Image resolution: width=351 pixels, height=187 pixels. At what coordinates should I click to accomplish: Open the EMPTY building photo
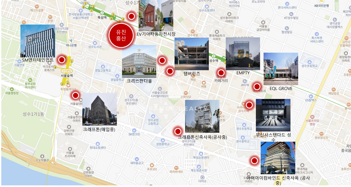tap(243, 54)
